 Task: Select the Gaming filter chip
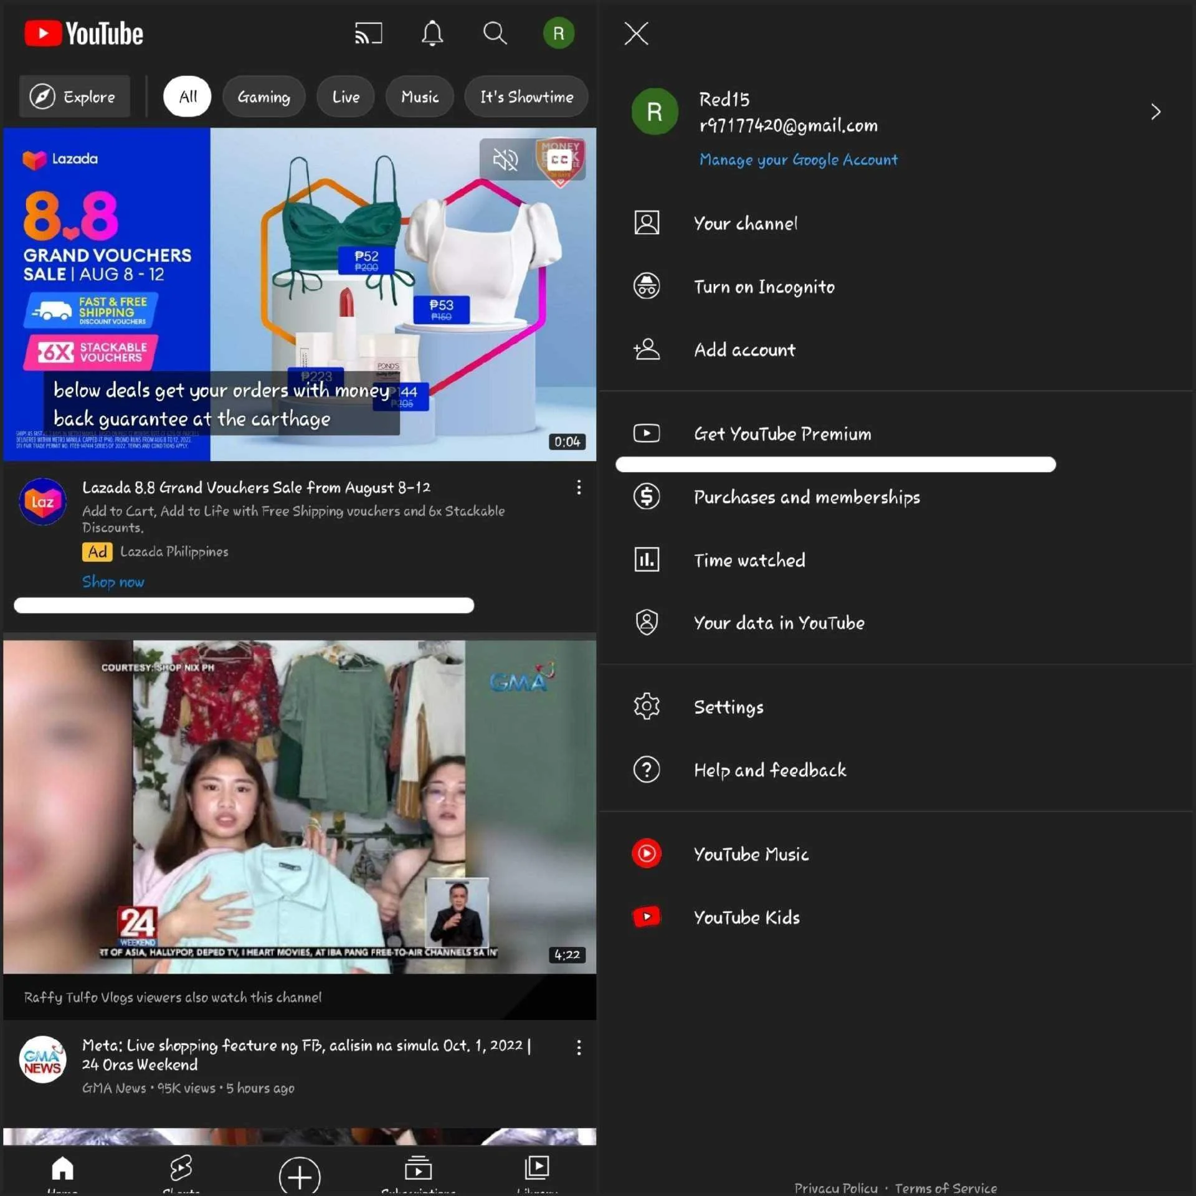tap(264, 97)
